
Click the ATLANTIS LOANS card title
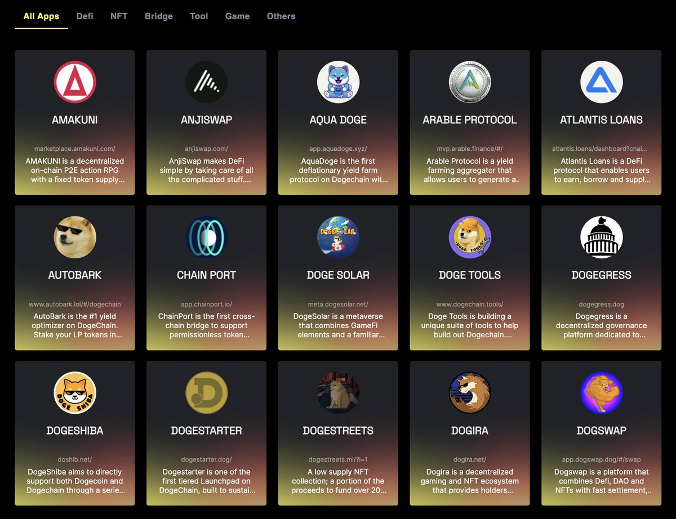[x=602, y=120]
